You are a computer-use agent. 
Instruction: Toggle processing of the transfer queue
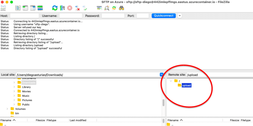(x=62, y=8)
